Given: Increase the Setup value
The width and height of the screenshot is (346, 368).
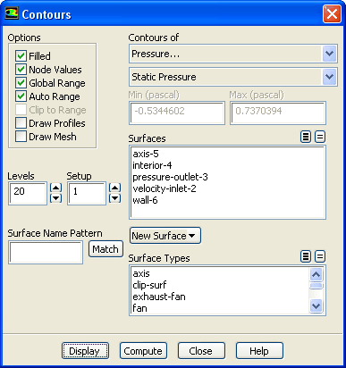Looking at the screenshot, I should coord(114,188).
